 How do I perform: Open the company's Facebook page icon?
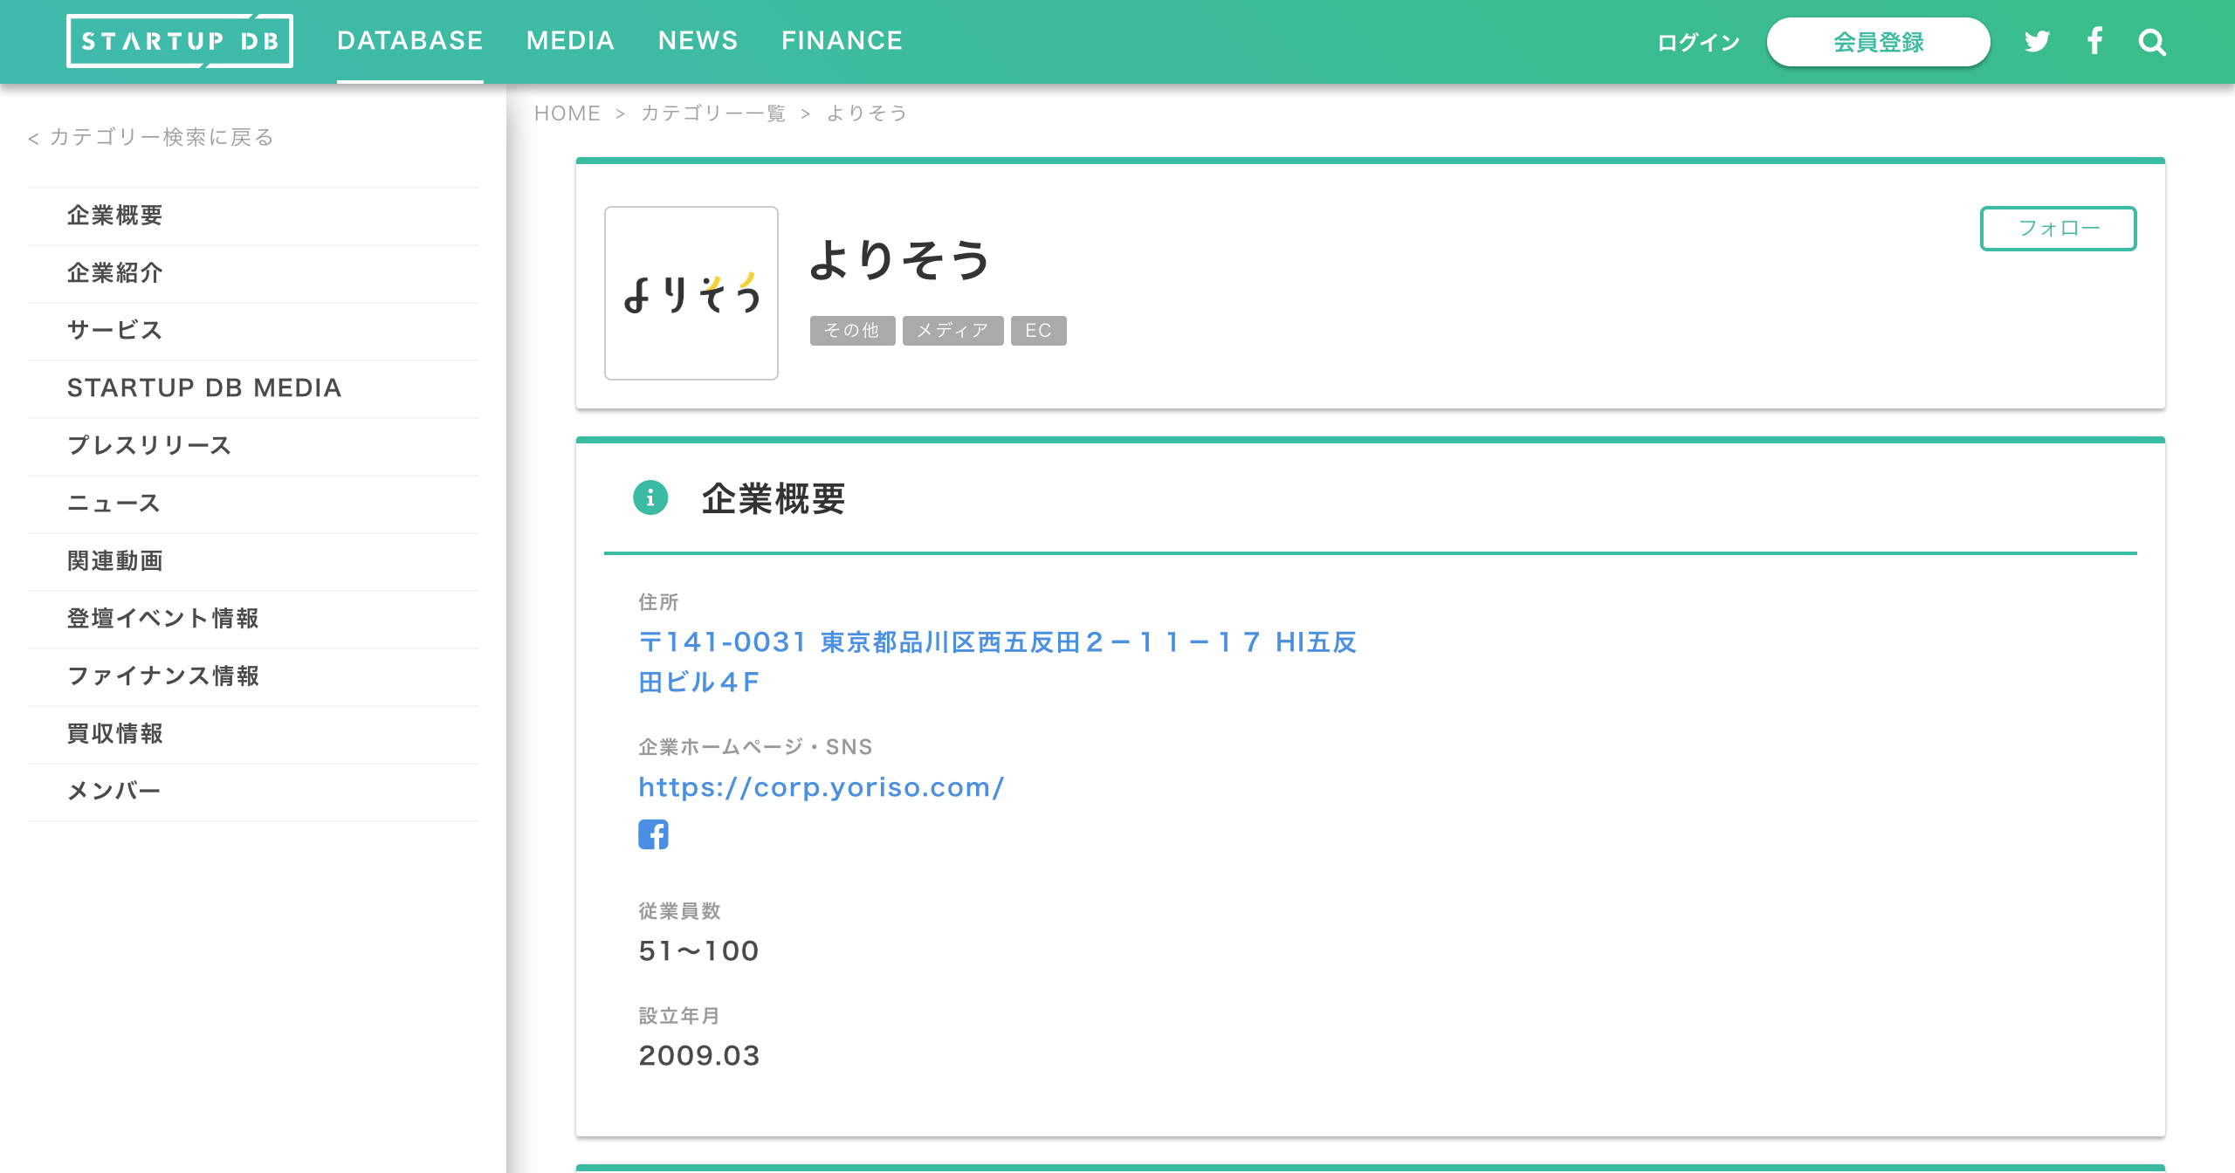pyautogui.click(x=653, y=834)
